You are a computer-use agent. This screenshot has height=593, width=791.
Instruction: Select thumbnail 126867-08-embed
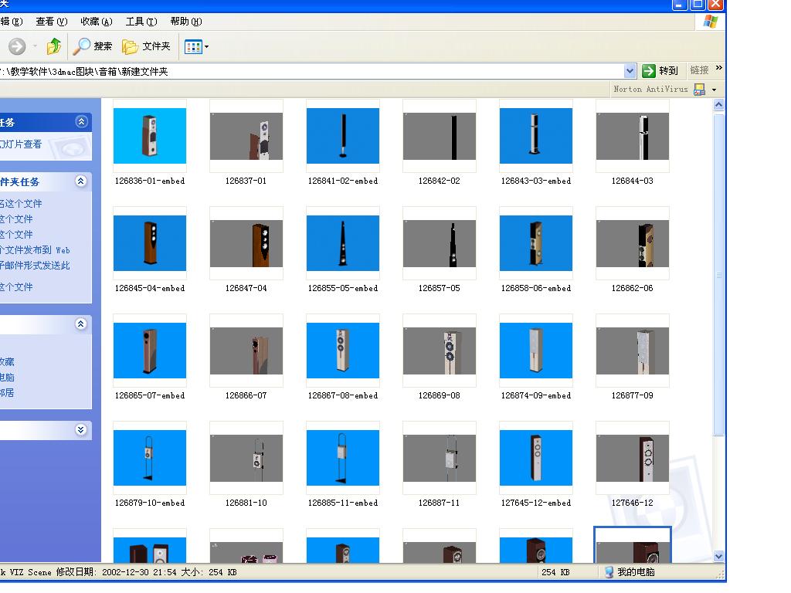pos(343,351)
